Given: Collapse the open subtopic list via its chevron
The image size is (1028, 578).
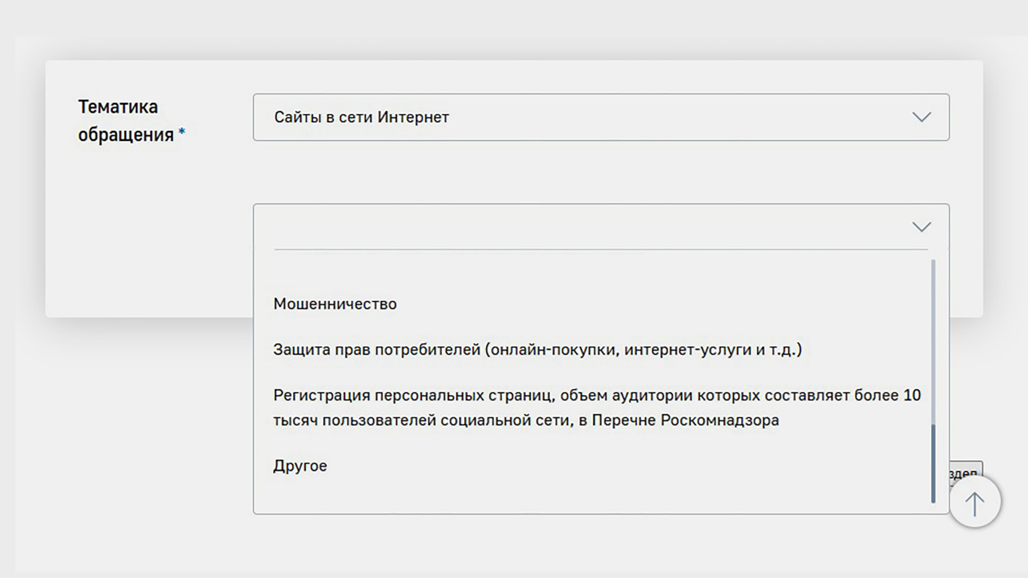Looking at the screenshot, I should 921,228.
